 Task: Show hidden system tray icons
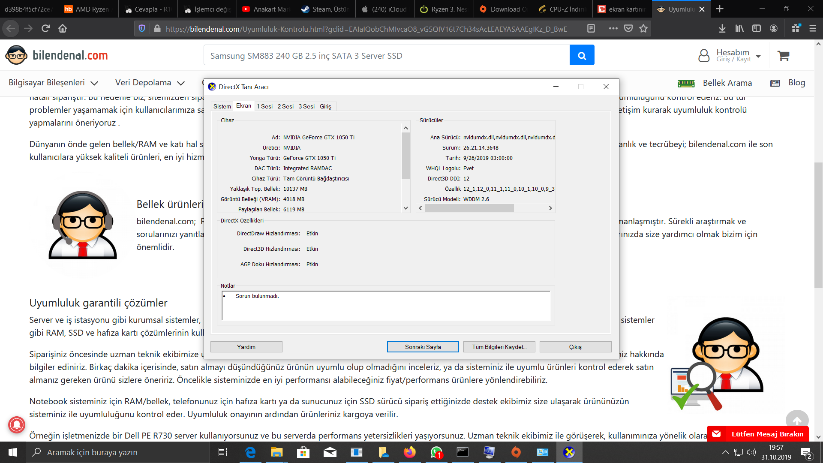(725, 452)
